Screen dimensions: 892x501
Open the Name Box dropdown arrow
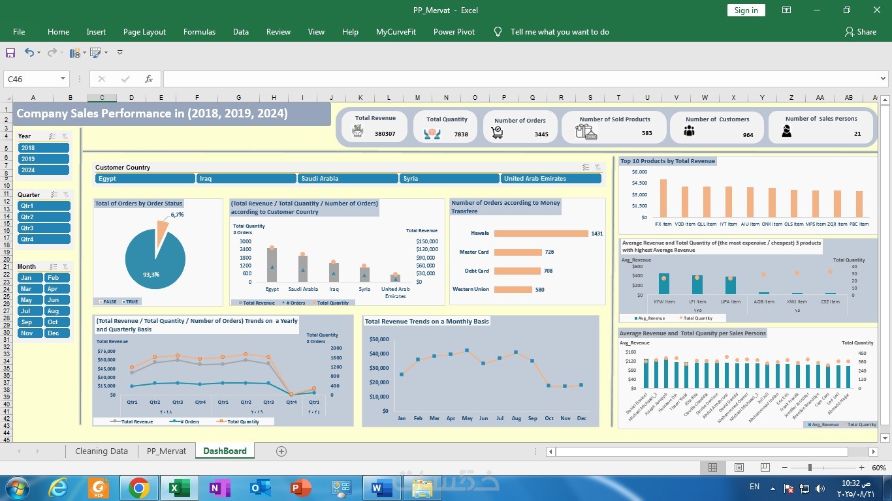[x=63, y=79]
